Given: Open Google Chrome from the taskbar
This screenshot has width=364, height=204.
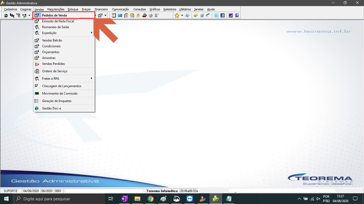Looking at the screenshot, I should pos(151,199).
